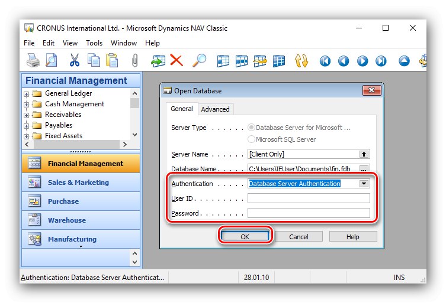Image resolution: width=446 pixels, height=303 pixels.
Task: Expand the Cash Management folder
Action: (27, 105)
